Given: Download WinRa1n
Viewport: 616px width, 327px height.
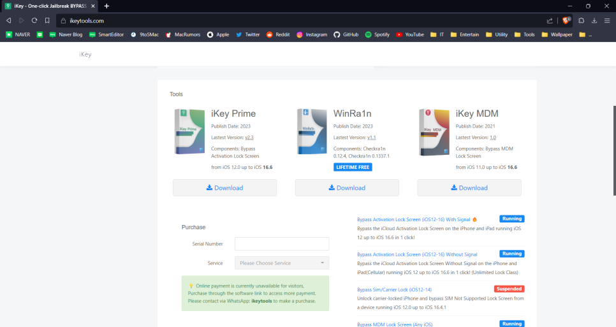Looking at the screenshot, I should point(347,187).
